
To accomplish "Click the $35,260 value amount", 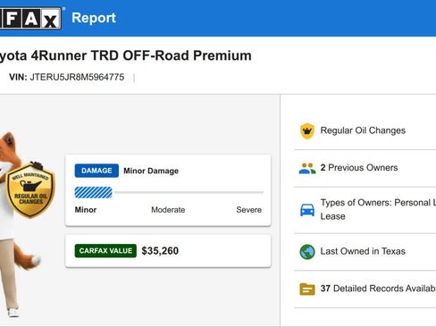I will [x=160, y=251].
